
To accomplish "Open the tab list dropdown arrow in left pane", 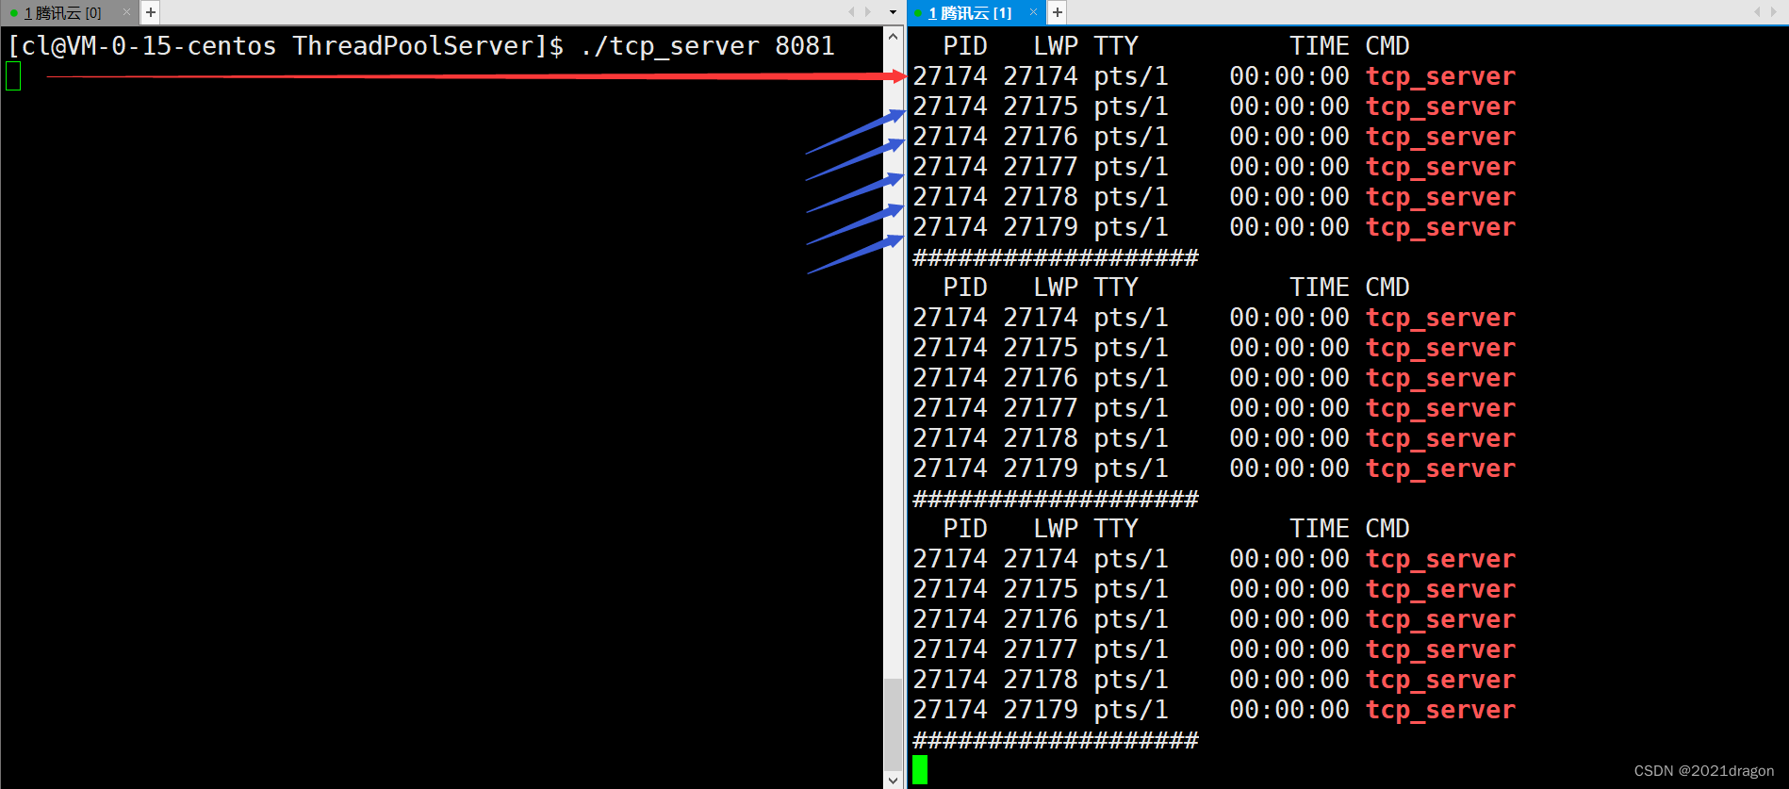I will 893,12.
